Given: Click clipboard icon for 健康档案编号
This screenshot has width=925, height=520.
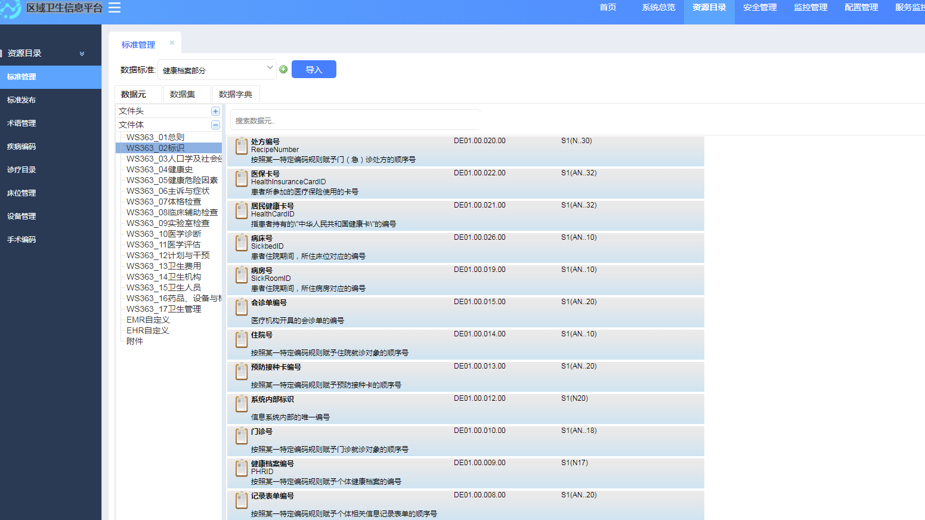Looking at the screenshot, I should click(242, 468).
